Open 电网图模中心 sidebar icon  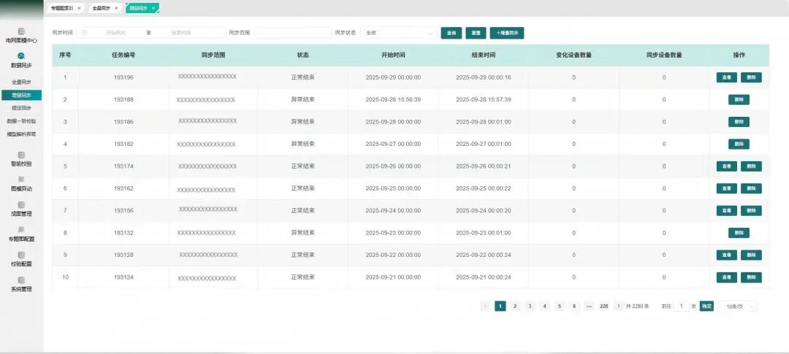point(21,31)
